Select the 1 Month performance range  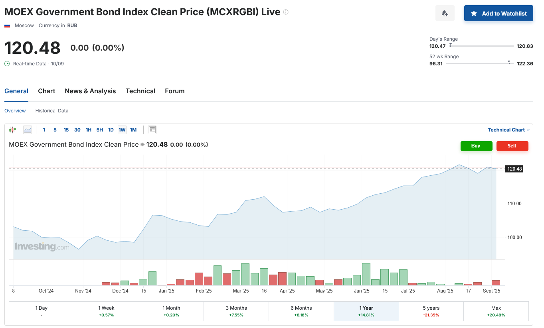[171, 311]
